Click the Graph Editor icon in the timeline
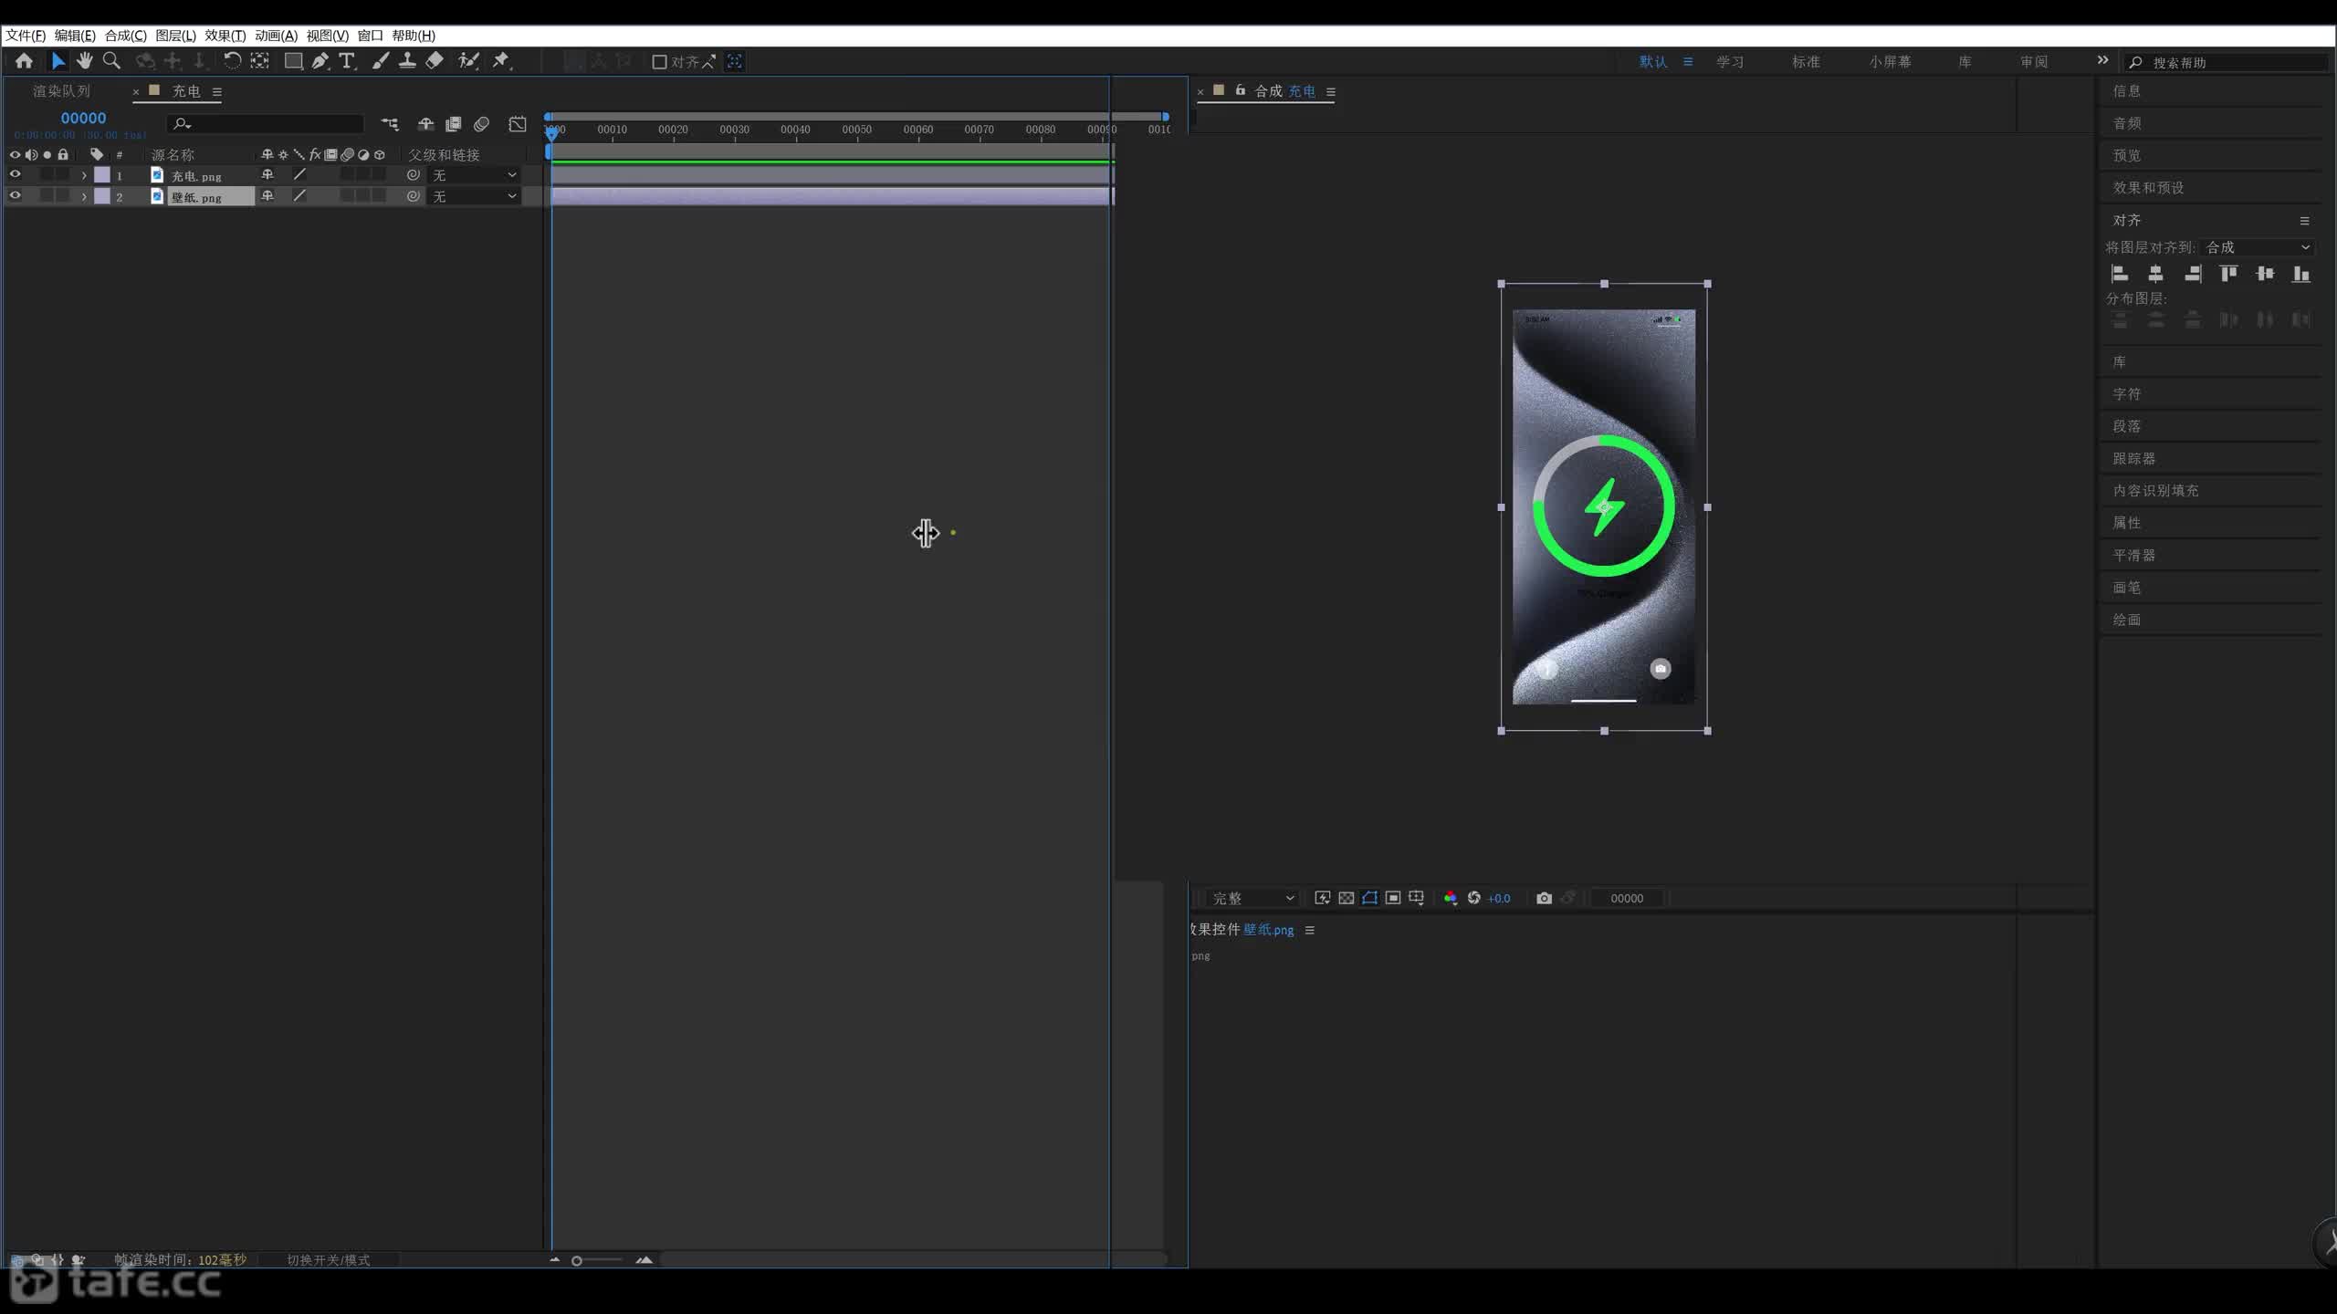2337x1314 pixels. tap(518, 124)
